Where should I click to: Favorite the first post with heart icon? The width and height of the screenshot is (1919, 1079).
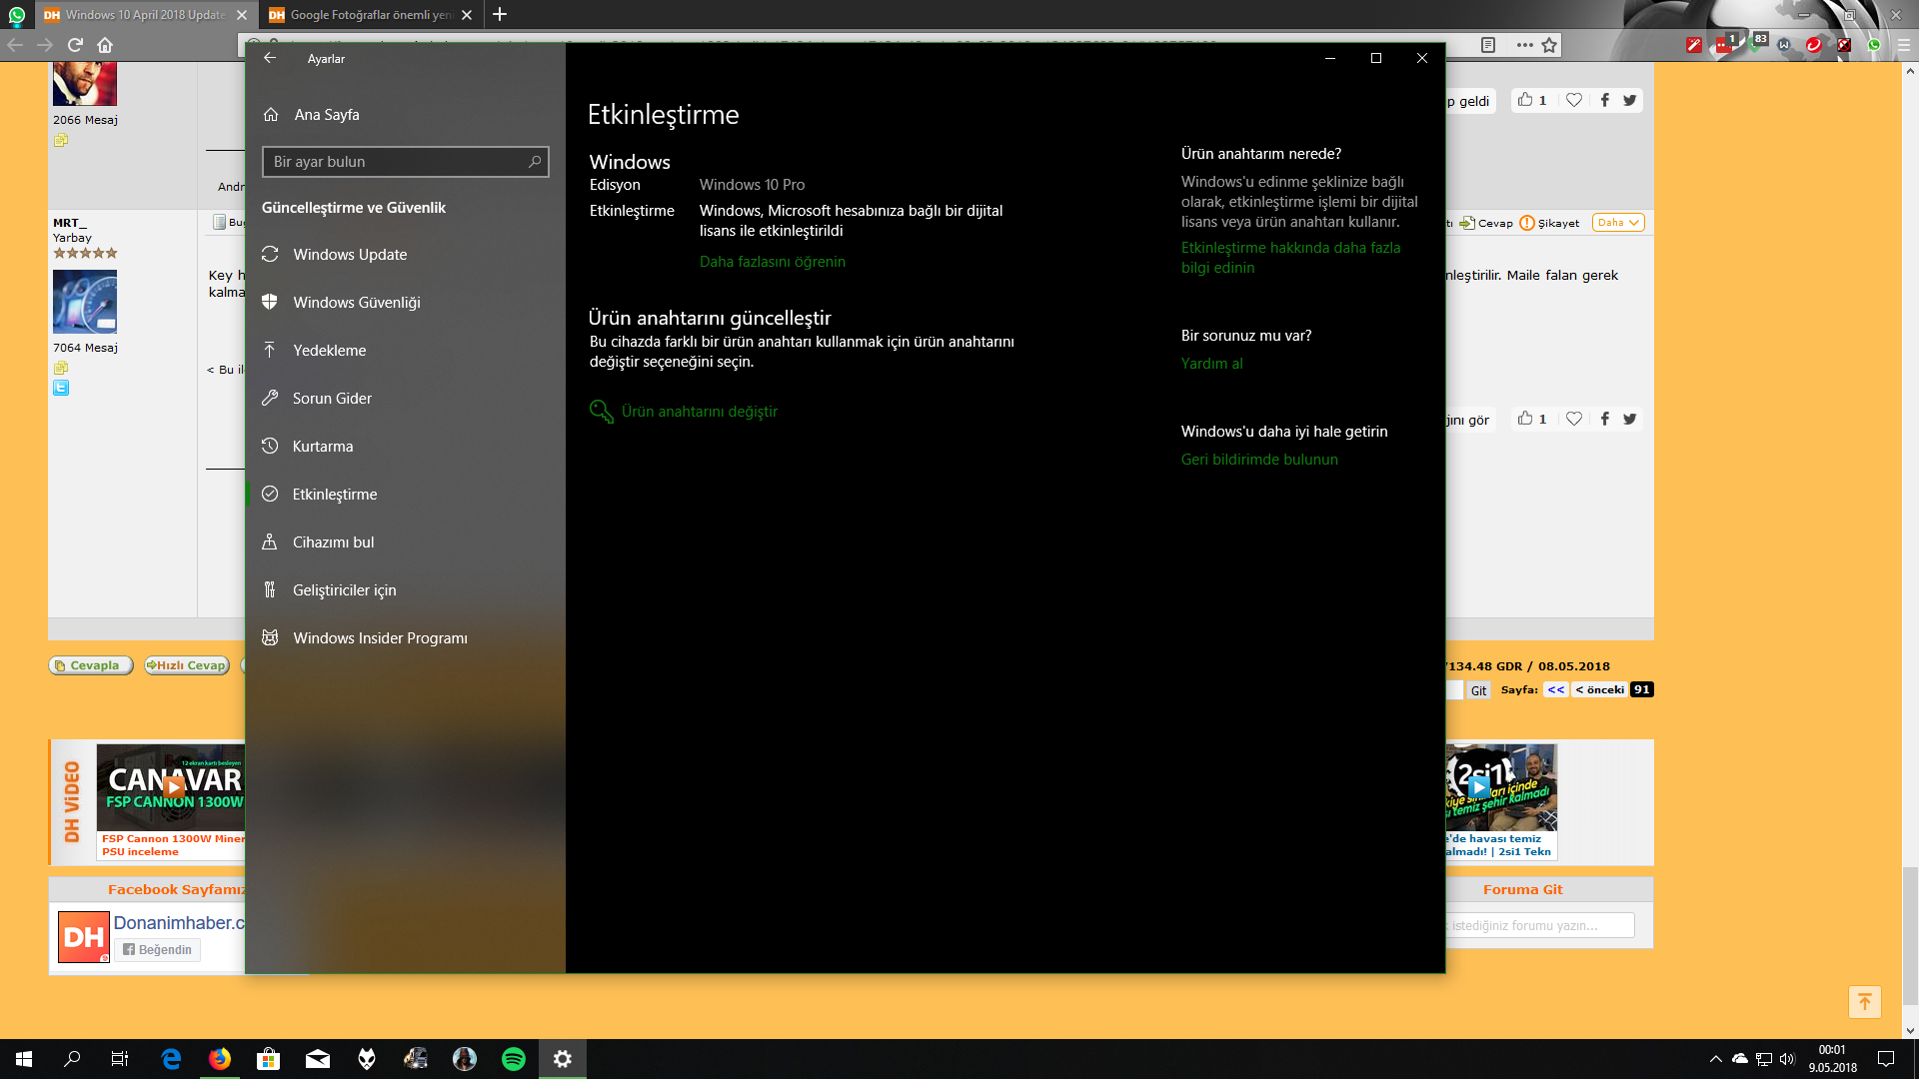click(1574, 100)
